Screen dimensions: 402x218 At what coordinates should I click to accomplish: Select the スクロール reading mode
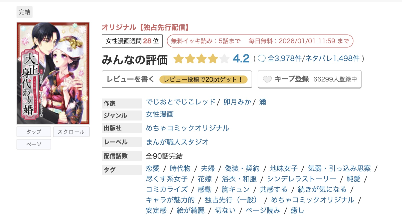click(x=71, y=132)
